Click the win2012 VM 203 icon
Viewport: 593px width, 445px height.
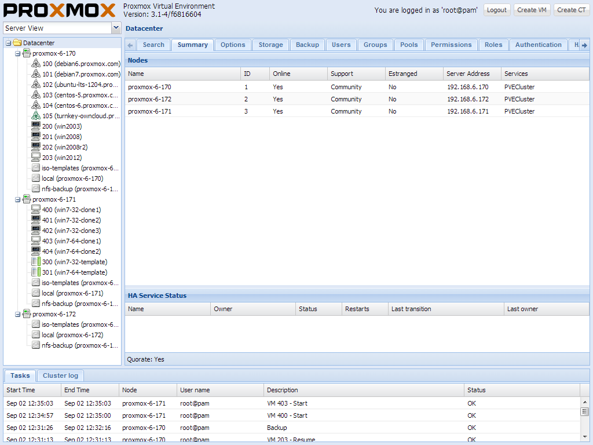pyautogui.click(x=35, y=157)
